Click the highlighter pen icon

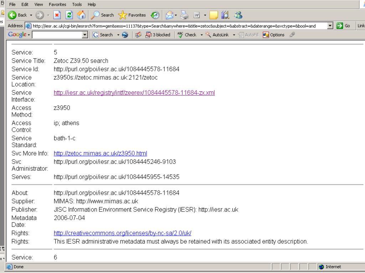coord(292,34)
